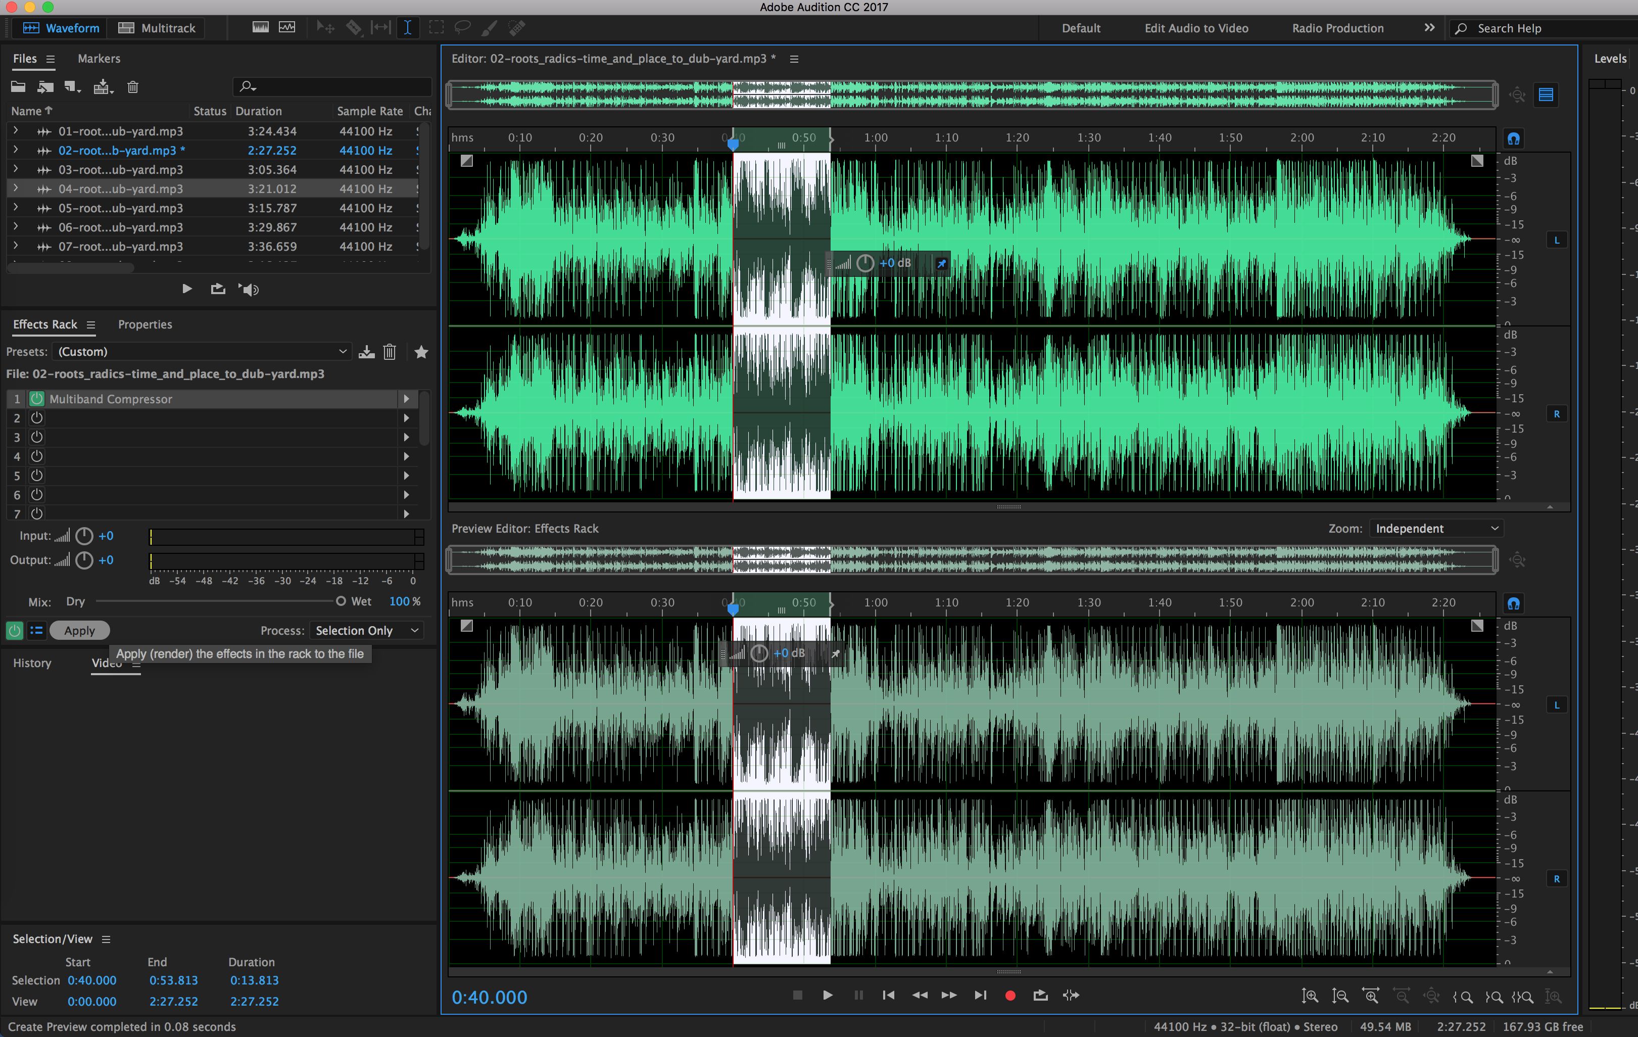Click the record enable button in transport

tap(1007, 995)
